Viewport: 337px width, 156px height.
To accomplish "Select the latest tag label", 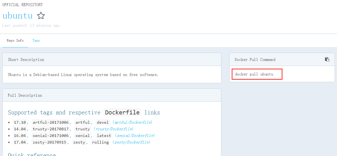I will (104, 135).
